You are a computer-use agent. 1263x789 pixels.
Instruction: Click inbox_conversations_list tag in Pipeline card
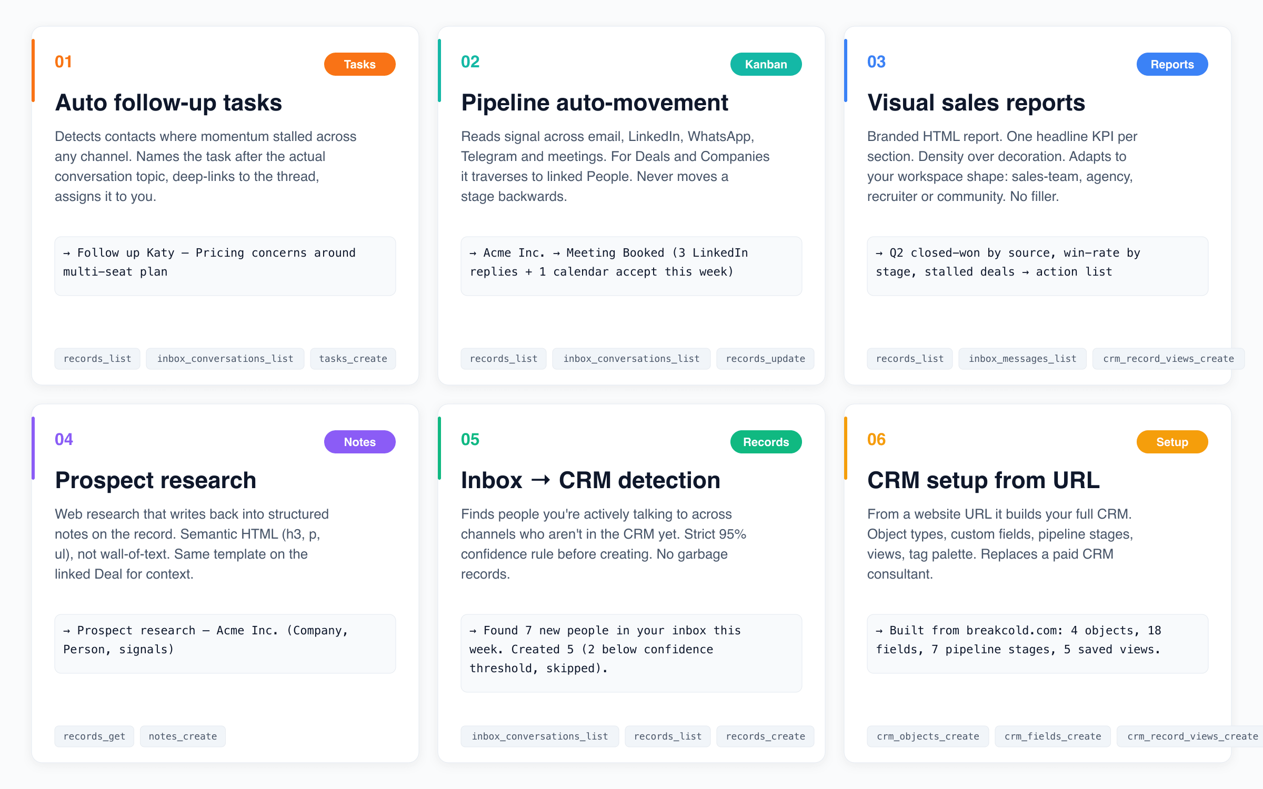point(631,359)
